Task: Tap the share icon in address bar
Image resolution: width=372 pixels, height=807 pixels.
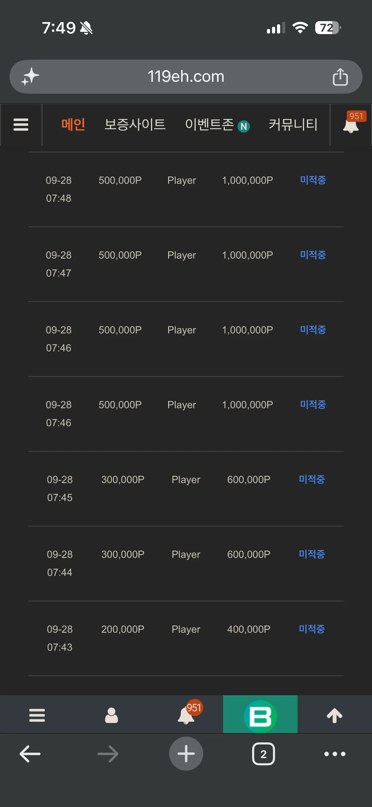Action: (340, 77)
